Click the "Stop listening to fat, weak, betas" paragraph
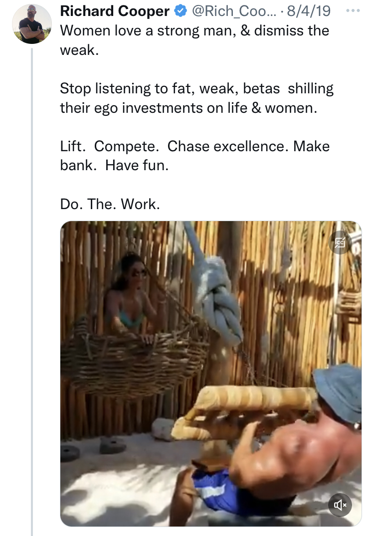Screen dimensions: 374x536 [x=196, y=98]
